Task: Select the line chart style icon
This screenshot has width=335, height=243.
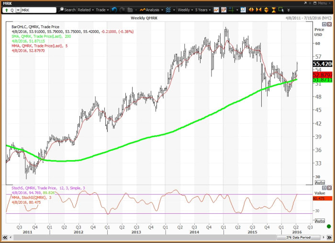Action: (216, 10)
